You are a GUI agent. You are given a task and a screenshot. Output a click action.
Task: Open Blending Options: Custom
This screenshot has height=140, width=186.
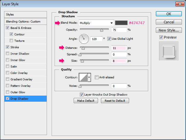coord(26,22)
